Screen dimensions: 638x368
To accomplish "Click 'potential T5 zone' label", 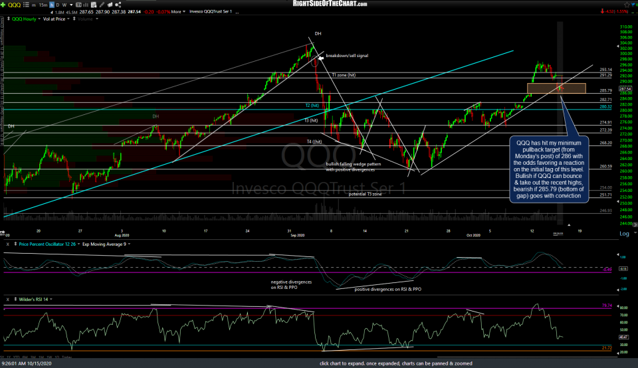I will (x=365, y=195).
